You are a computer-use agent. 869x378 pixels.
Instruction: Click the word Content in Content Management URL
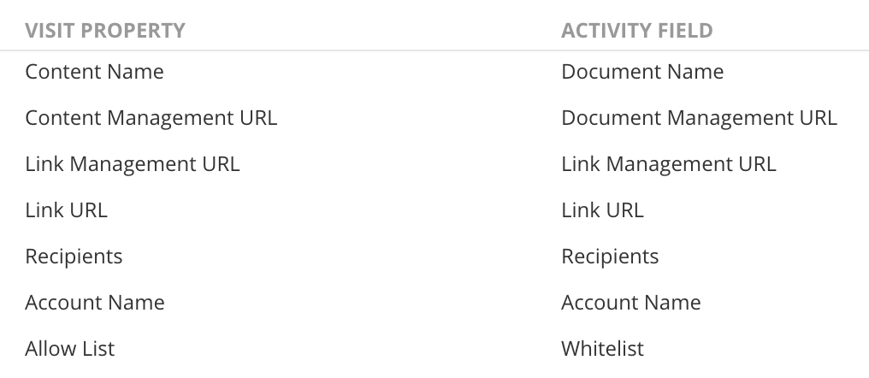click(63, 117)
